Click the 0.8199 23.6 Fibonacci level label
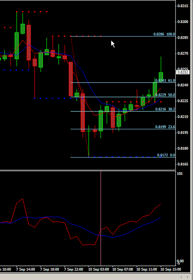The height and width of the screenshot is (280, 193). tap(165, 127)
